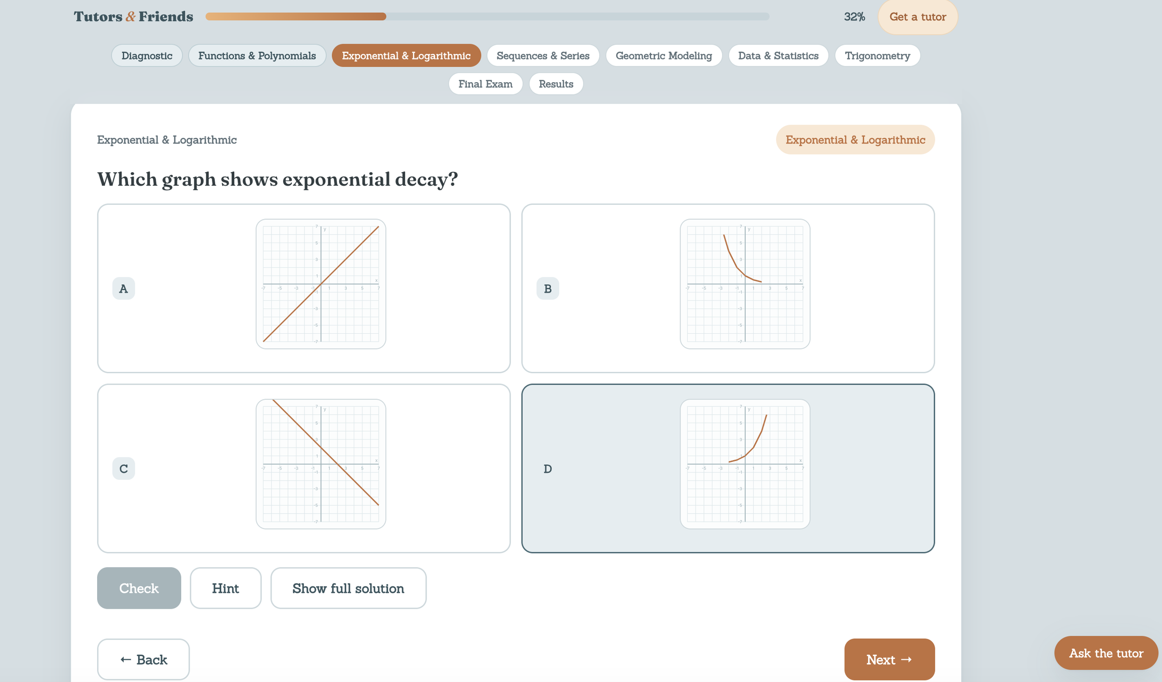The width and height of the screenshot is (1162, 682).
Task: Open the Ask the tutor chat
Action: (x=1106, y=653)
